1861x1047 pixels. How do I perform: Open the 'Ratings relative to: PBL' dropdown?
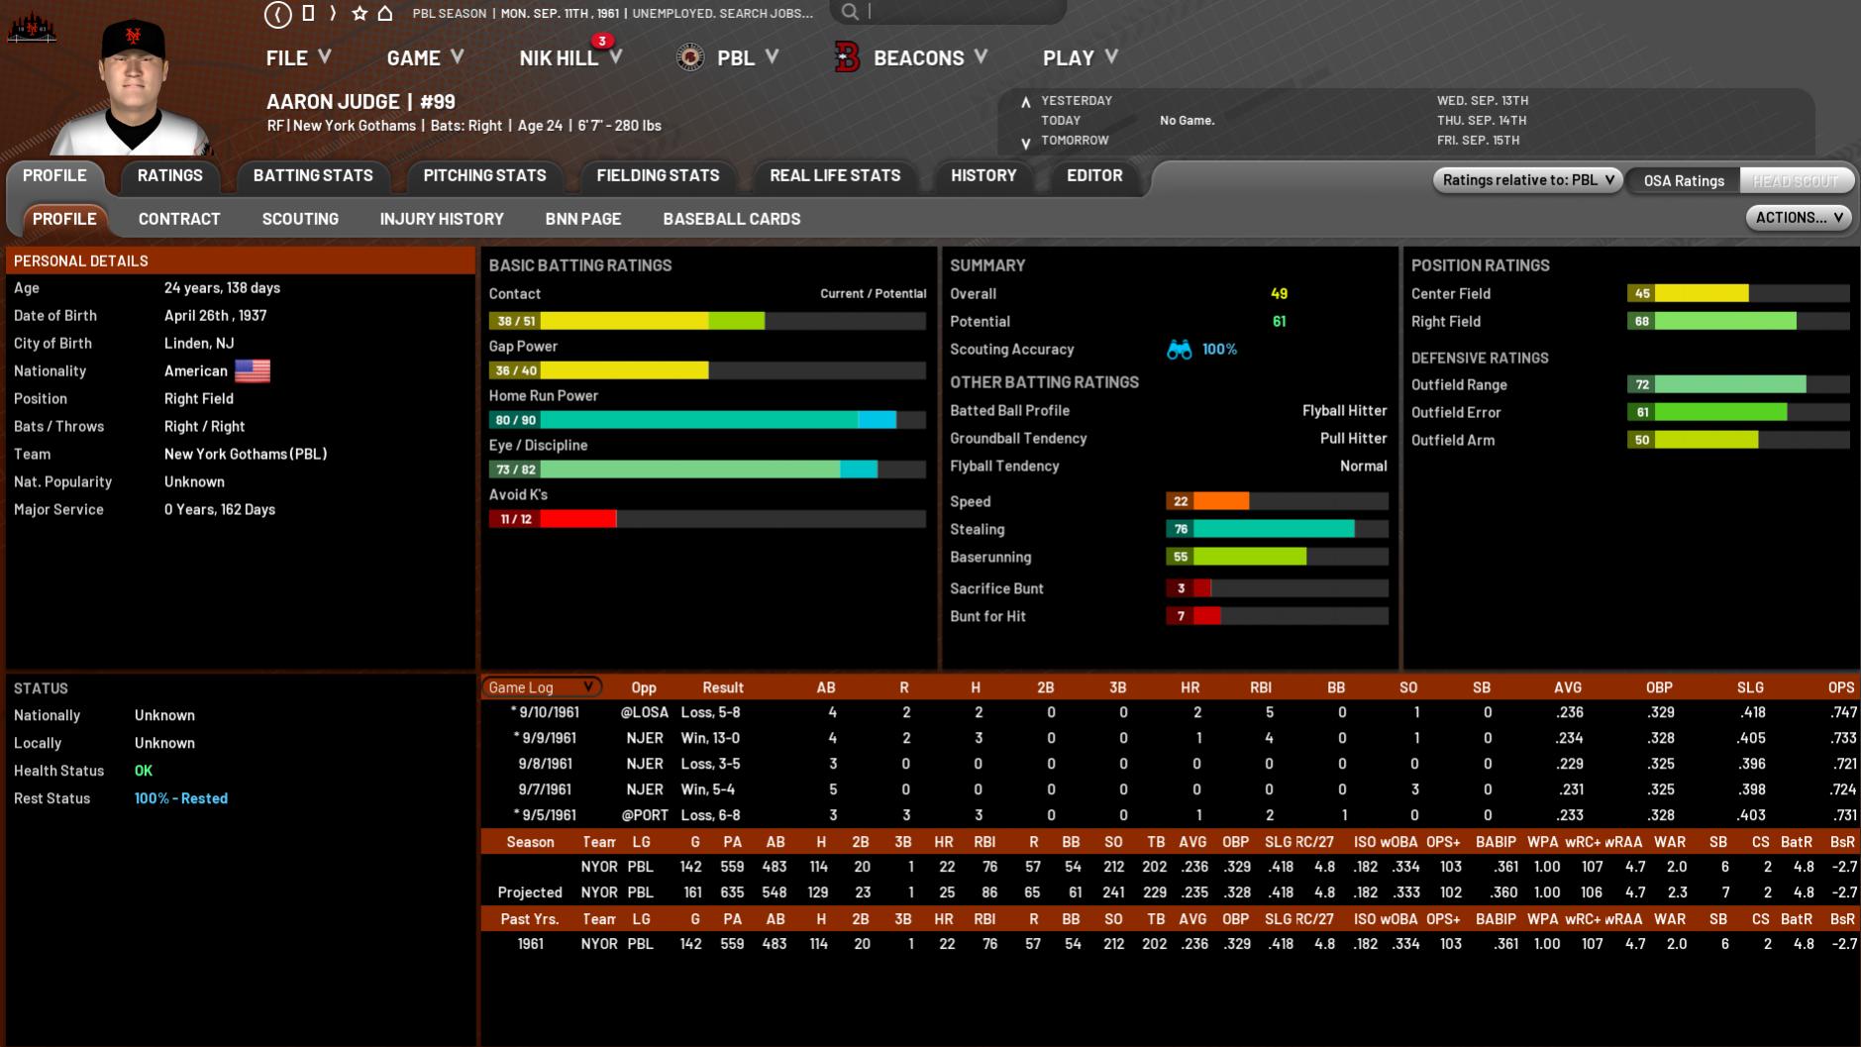1527,180
